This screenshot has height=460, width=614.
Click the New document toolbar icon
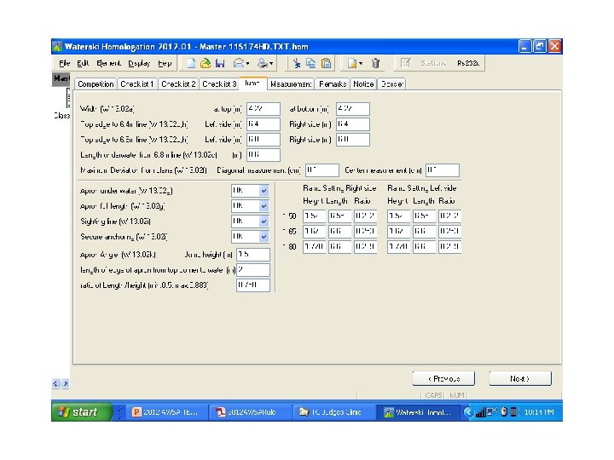coord(191,63)
